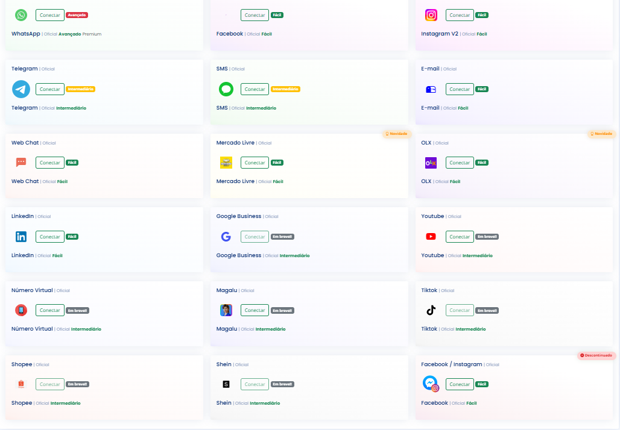Image resolution: width=620 pixels, height=430 pixels.
Task: Connect the Mercado Livre channel
Action: pyautogui.click(x=255, y=163)
